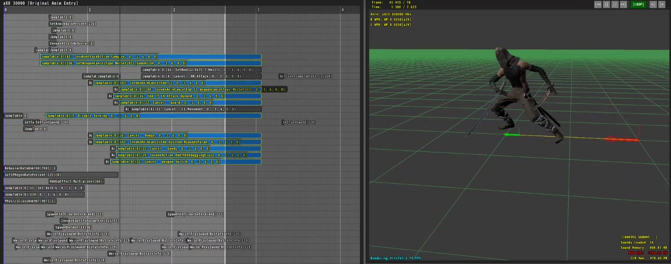Pause the animation playback
Screen dimensions: 671x264
click(x=615, y=4)
